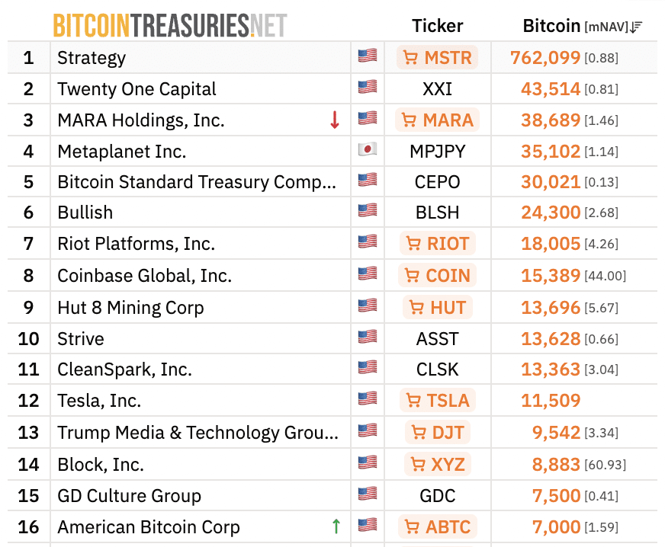Click the mNAV label in the column header
The image size is (665, 547).
click(x=607, y=27)
